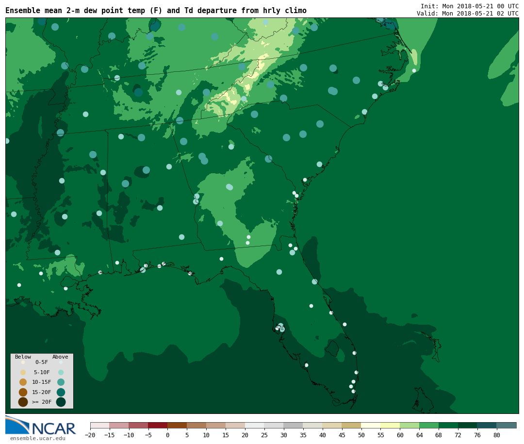This screenshot has height=444, width=524.
Task: Click the colorbar tick label '50'
Action: click(361, 435)
